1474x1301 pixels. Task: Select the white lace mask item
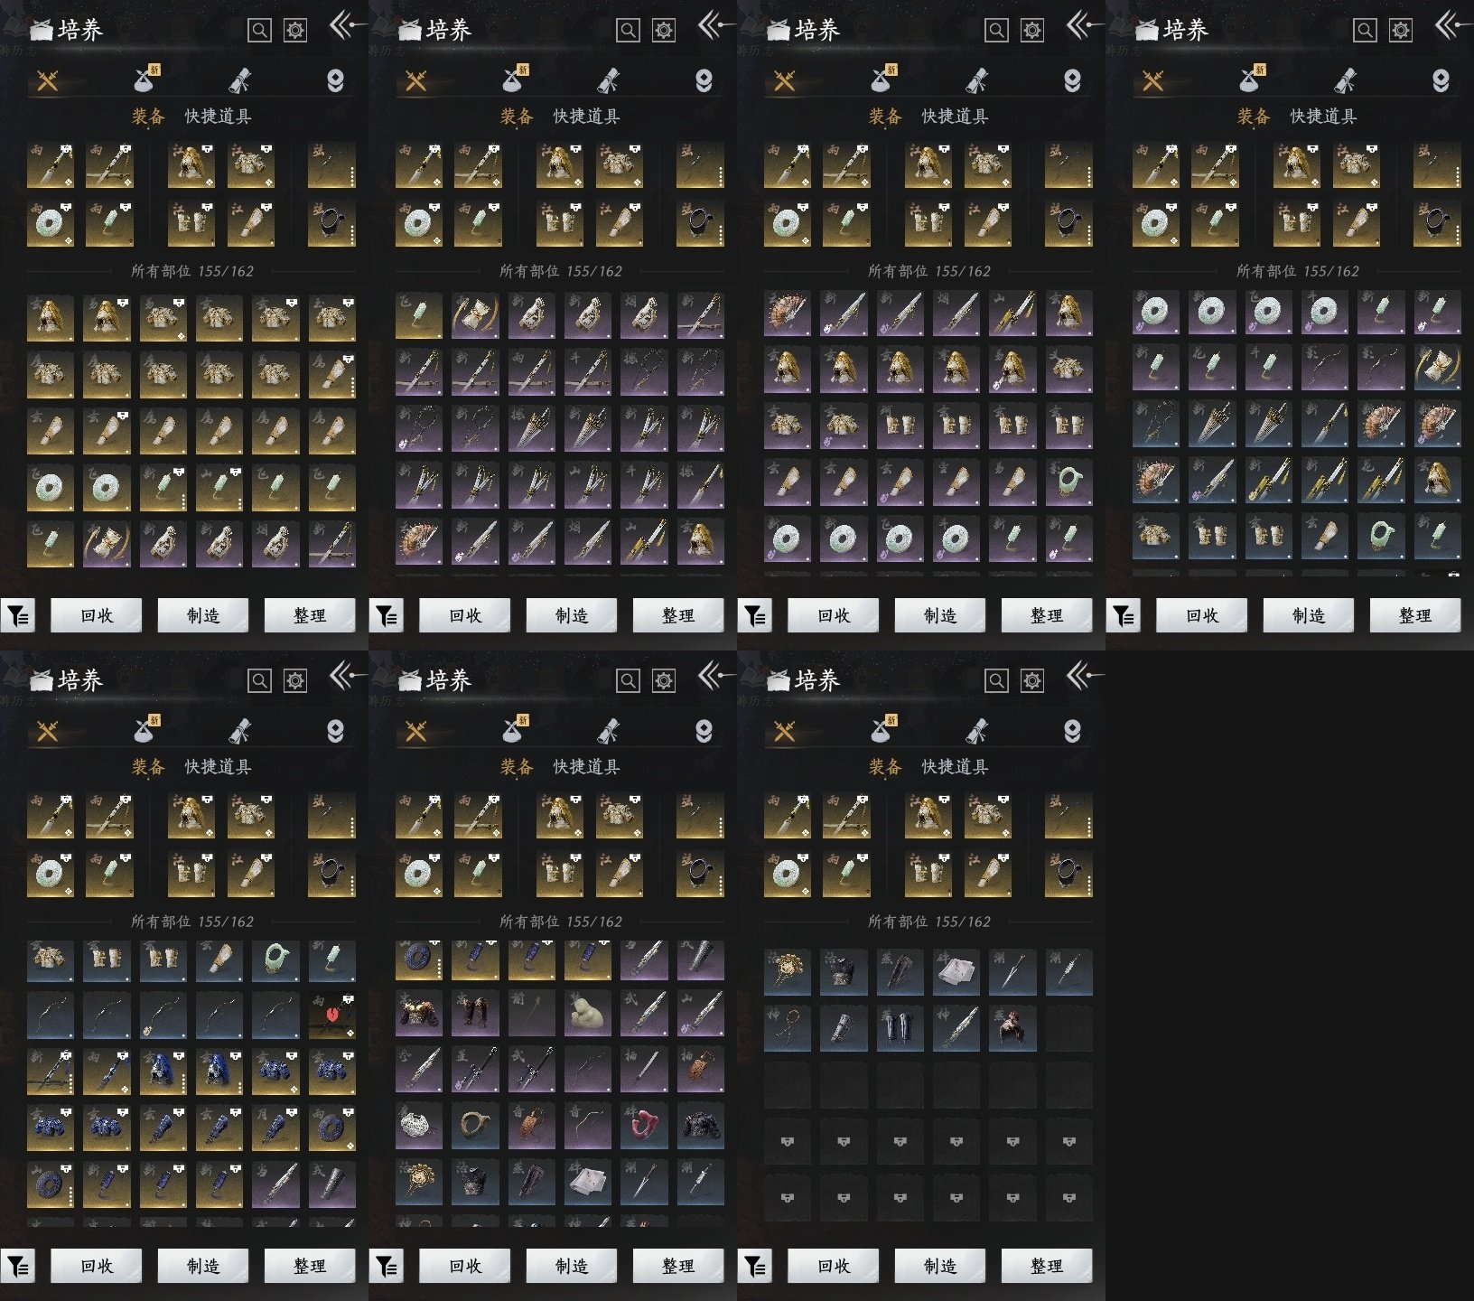click(419, 1127)
